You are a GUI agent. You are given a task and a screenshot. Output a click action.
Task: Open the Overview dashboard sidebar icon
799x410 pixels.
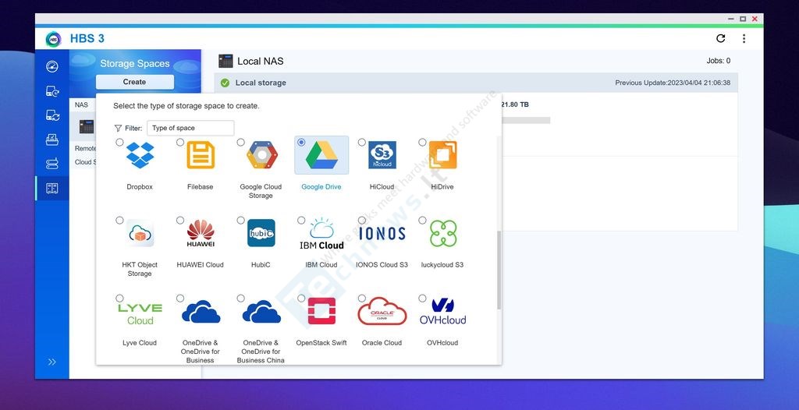pyautogui.click(x=52, y=67)
